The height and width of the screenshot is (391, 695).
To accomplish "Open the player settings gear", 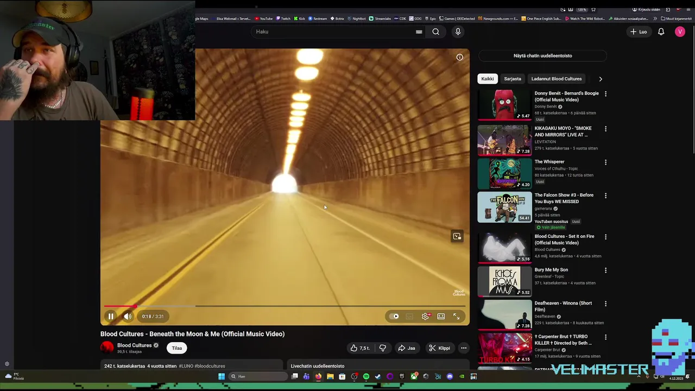I will tap(426, 316).
